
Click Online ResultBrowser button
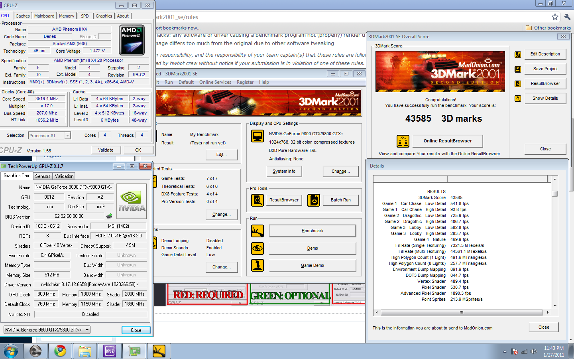pos(448,141)
